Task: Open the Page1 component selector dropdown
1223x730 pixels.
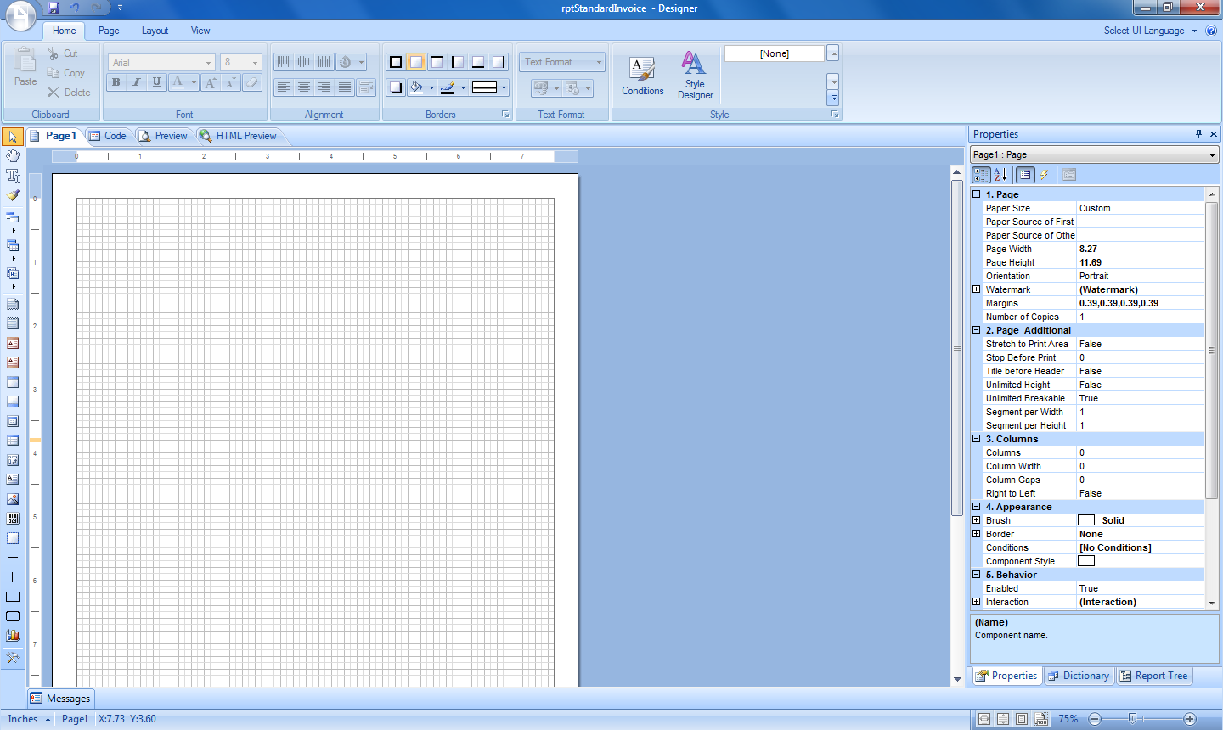Action: tap(1212, 154)
